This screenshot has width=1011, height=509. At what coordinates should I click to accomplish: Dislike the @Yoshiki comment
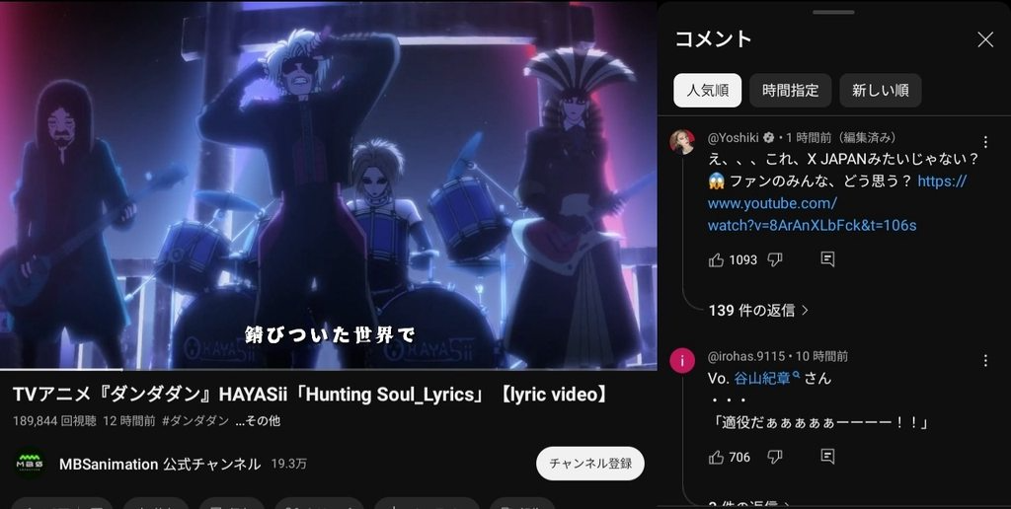click(x=775, y=259)
